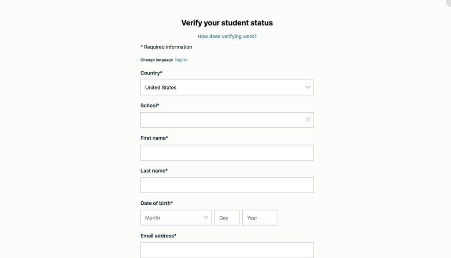Click the chevron on the Month selector
Image resolution: width=451 pixels, height=258 pixels.
(205, 217)
